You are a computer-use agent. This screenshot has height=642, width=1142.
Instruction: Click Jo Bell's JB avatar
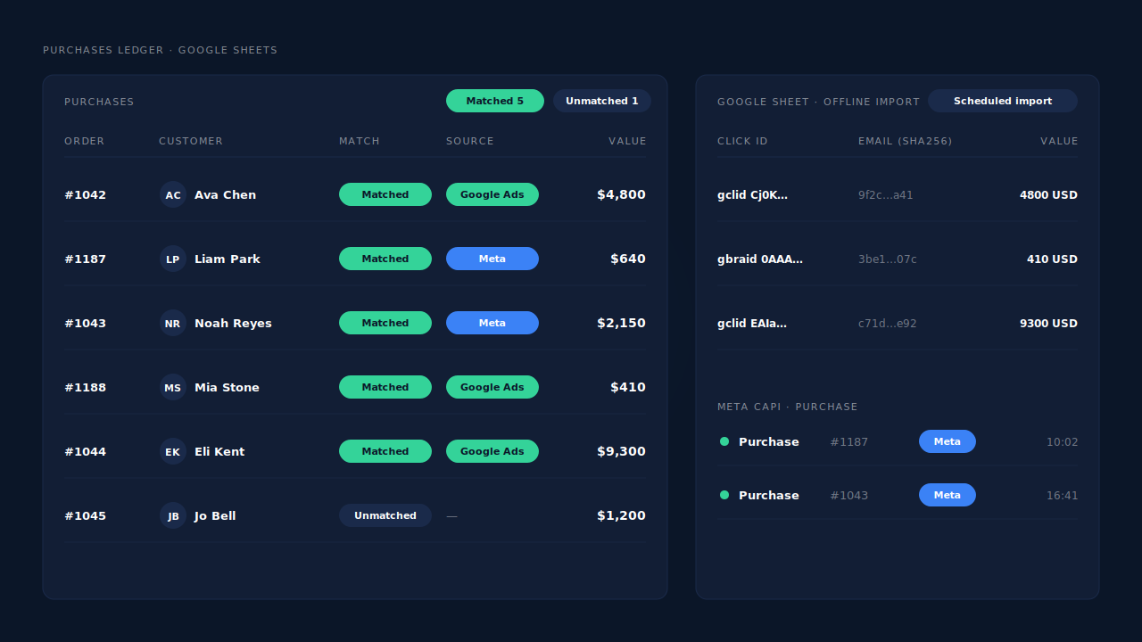(x=173, y=515)
